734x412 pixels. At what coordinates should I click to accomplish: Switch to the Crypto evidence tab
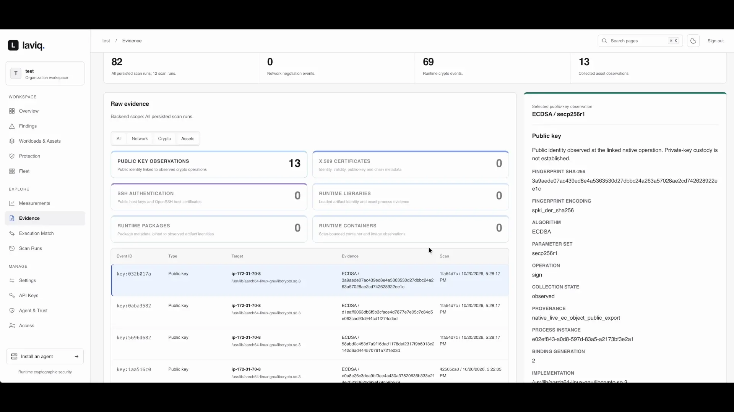tap(164, 139)
